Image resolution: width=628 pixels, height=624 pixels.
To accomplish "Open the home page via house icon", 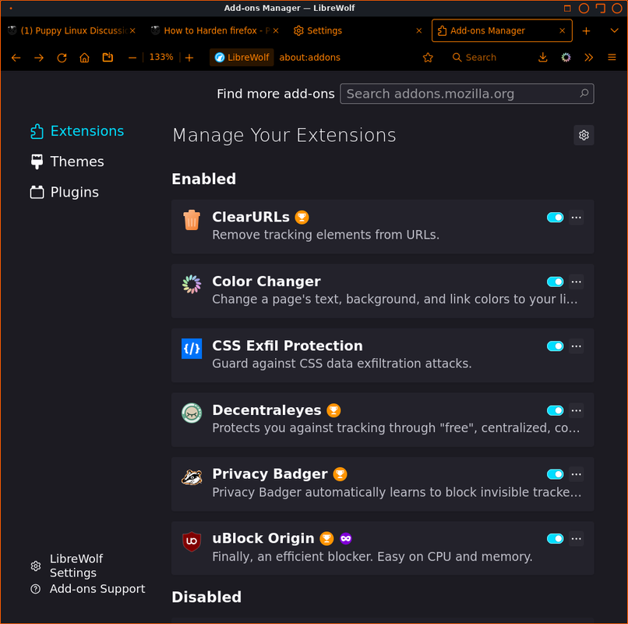I will coord(84,58).
